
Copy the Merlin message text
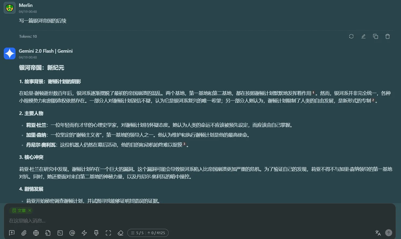(x=375, y=36)
